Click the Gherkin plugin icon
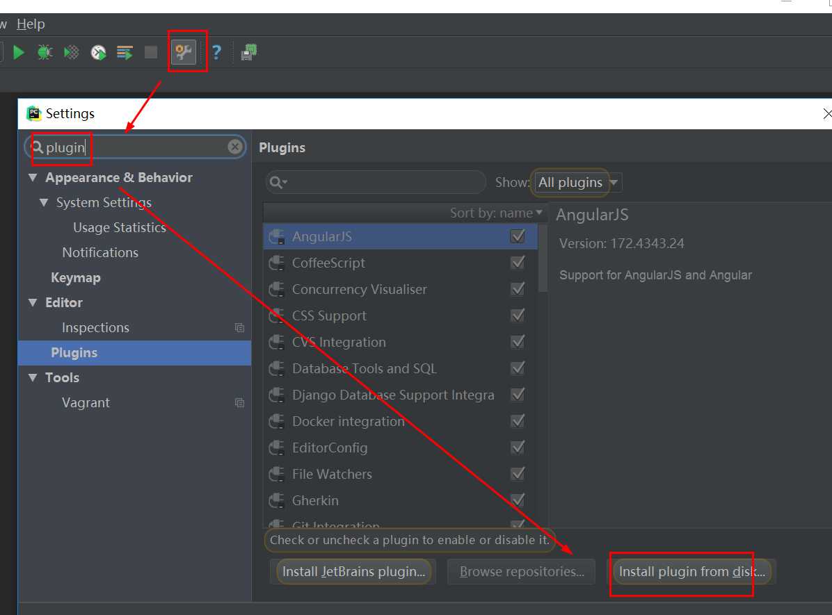 (x=276, y=500)
